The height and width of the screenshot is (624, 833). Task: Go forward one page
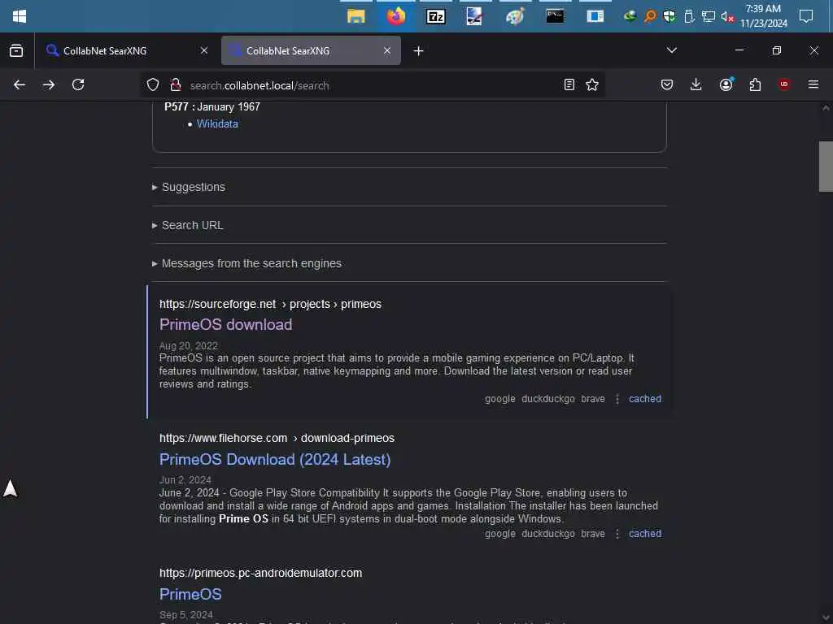49,84
